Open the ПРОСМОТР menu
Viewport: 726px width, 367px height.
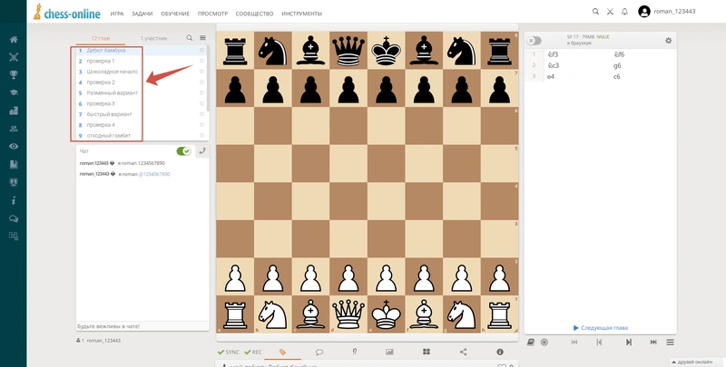click(x=212, y=14)
